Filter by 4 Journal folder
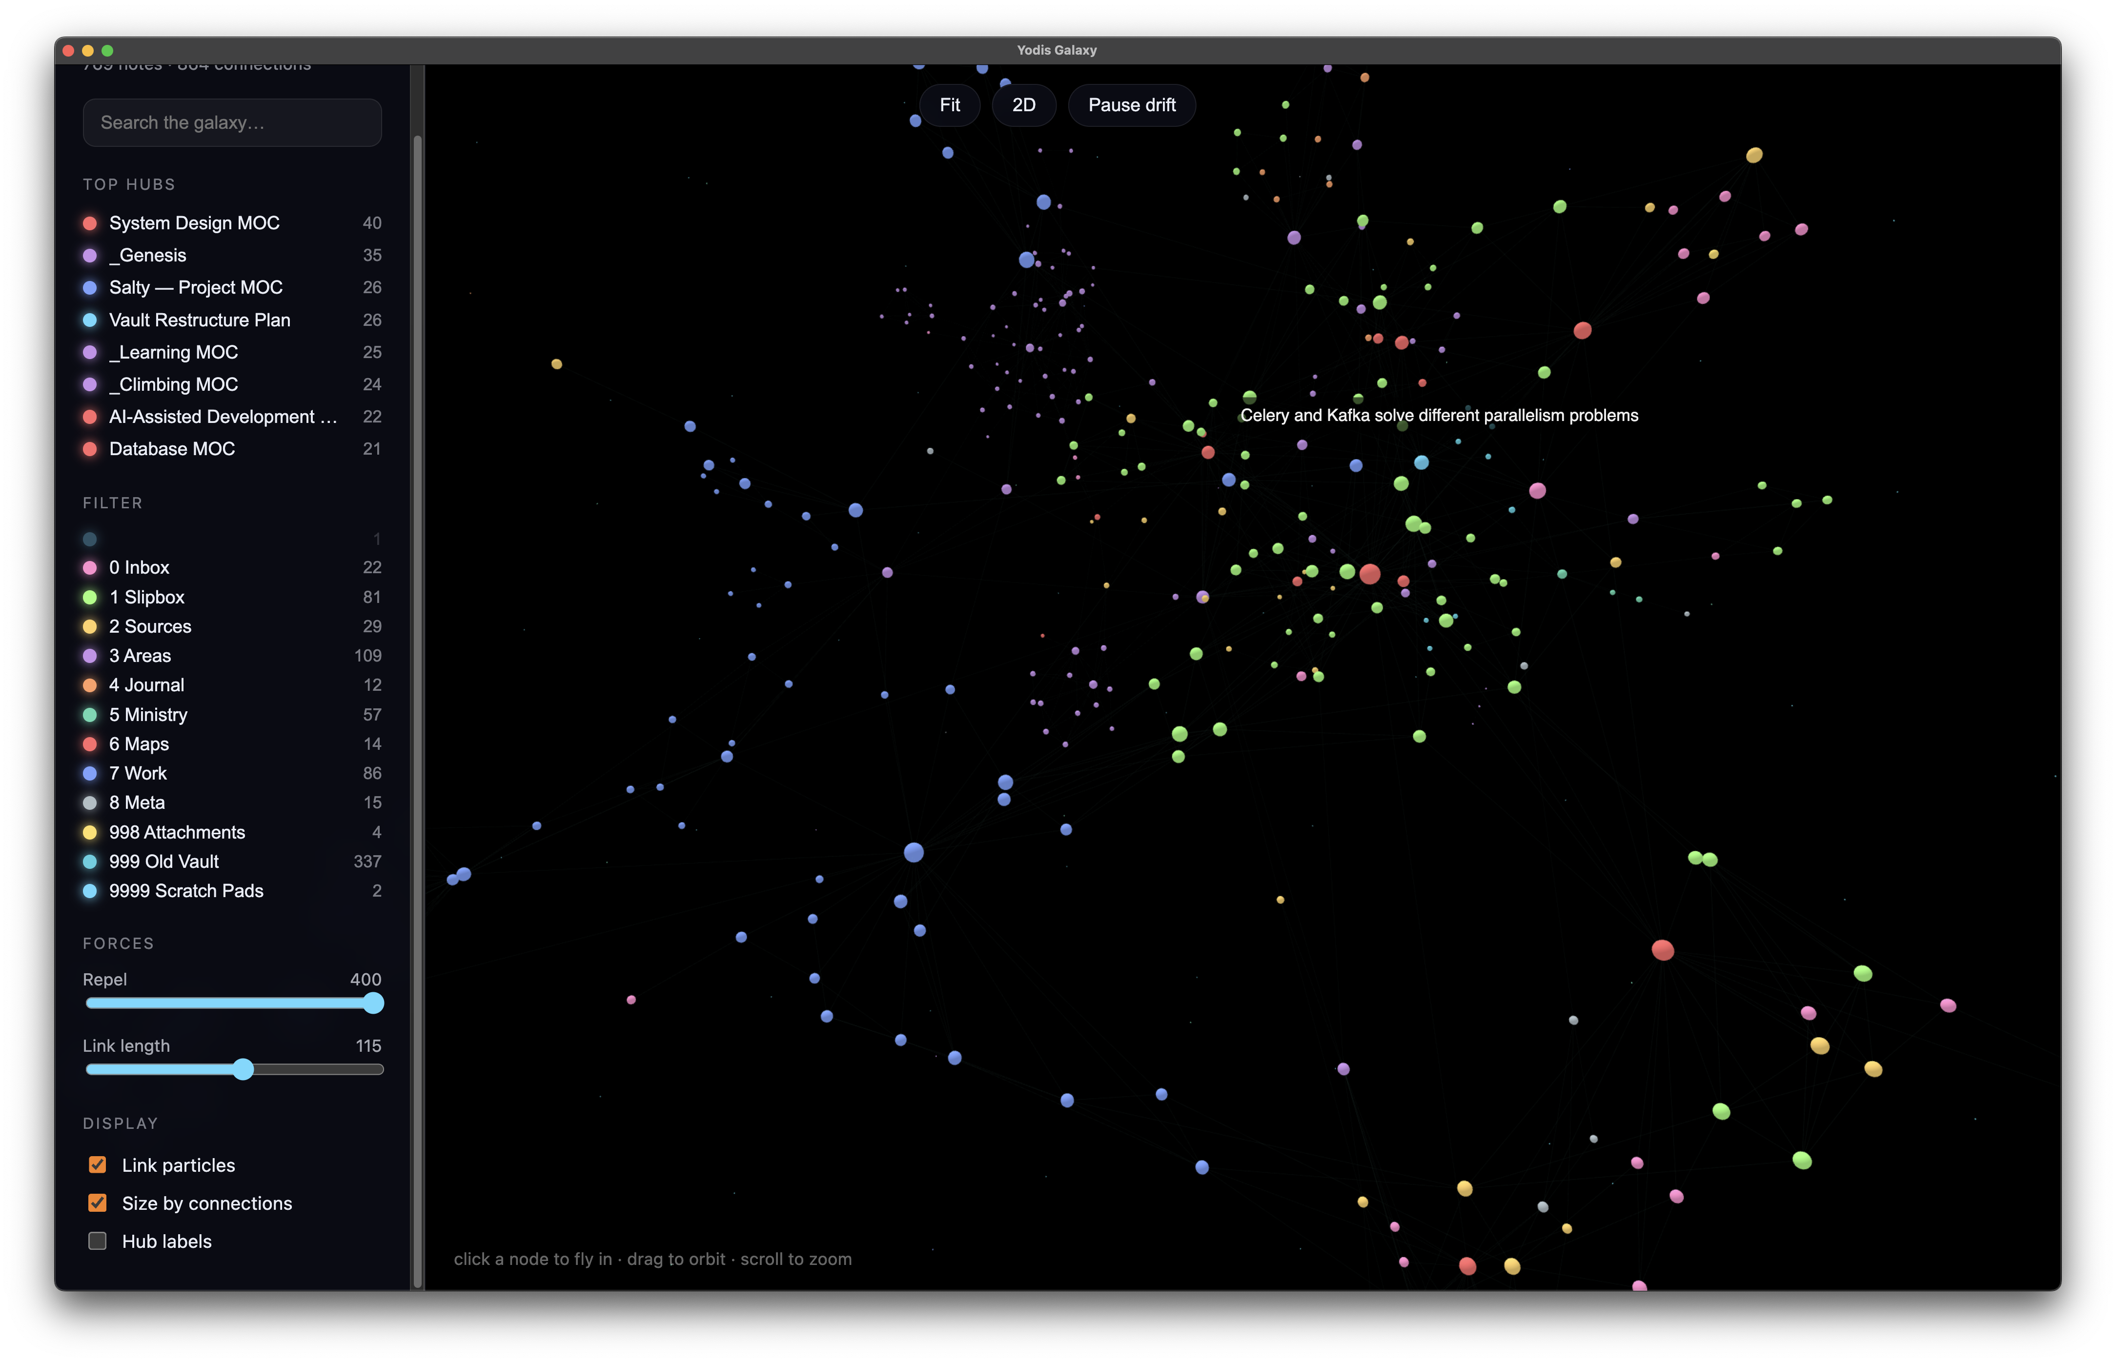The image size is (2116, 1363). point(232,685)
